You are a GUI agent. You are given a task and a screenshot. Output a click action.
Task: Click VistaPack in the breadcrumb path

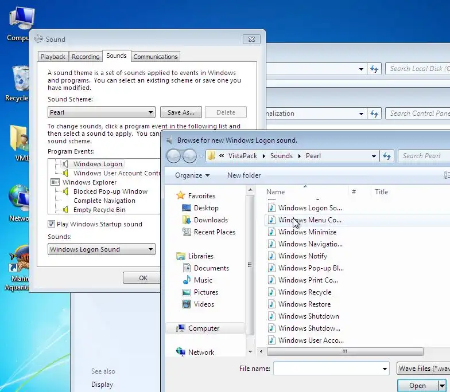click(x=242, y=156)
